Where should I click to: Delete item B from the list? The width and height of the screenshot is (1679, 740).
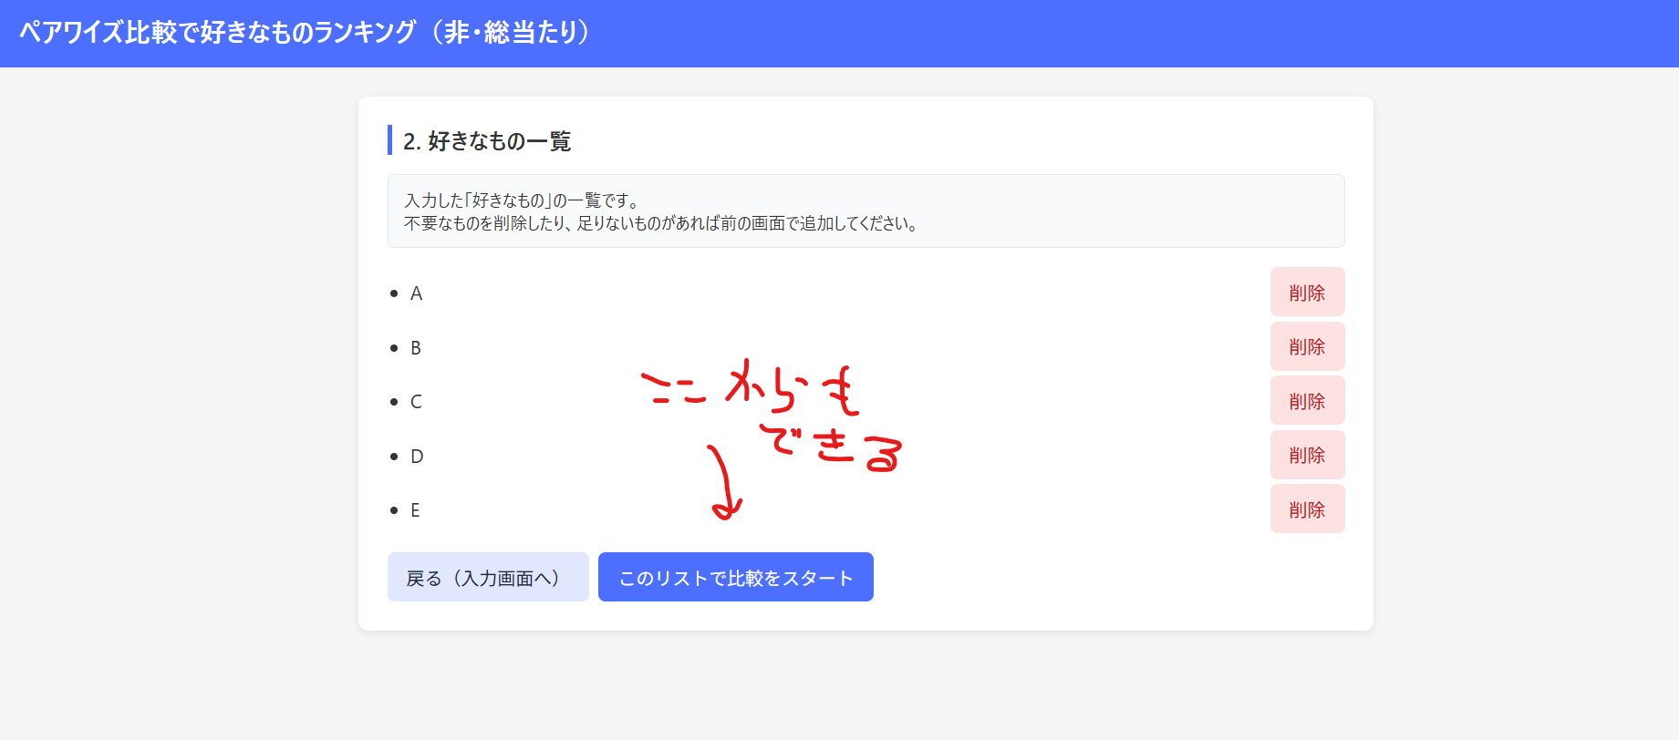click(x=1306, y=347)
